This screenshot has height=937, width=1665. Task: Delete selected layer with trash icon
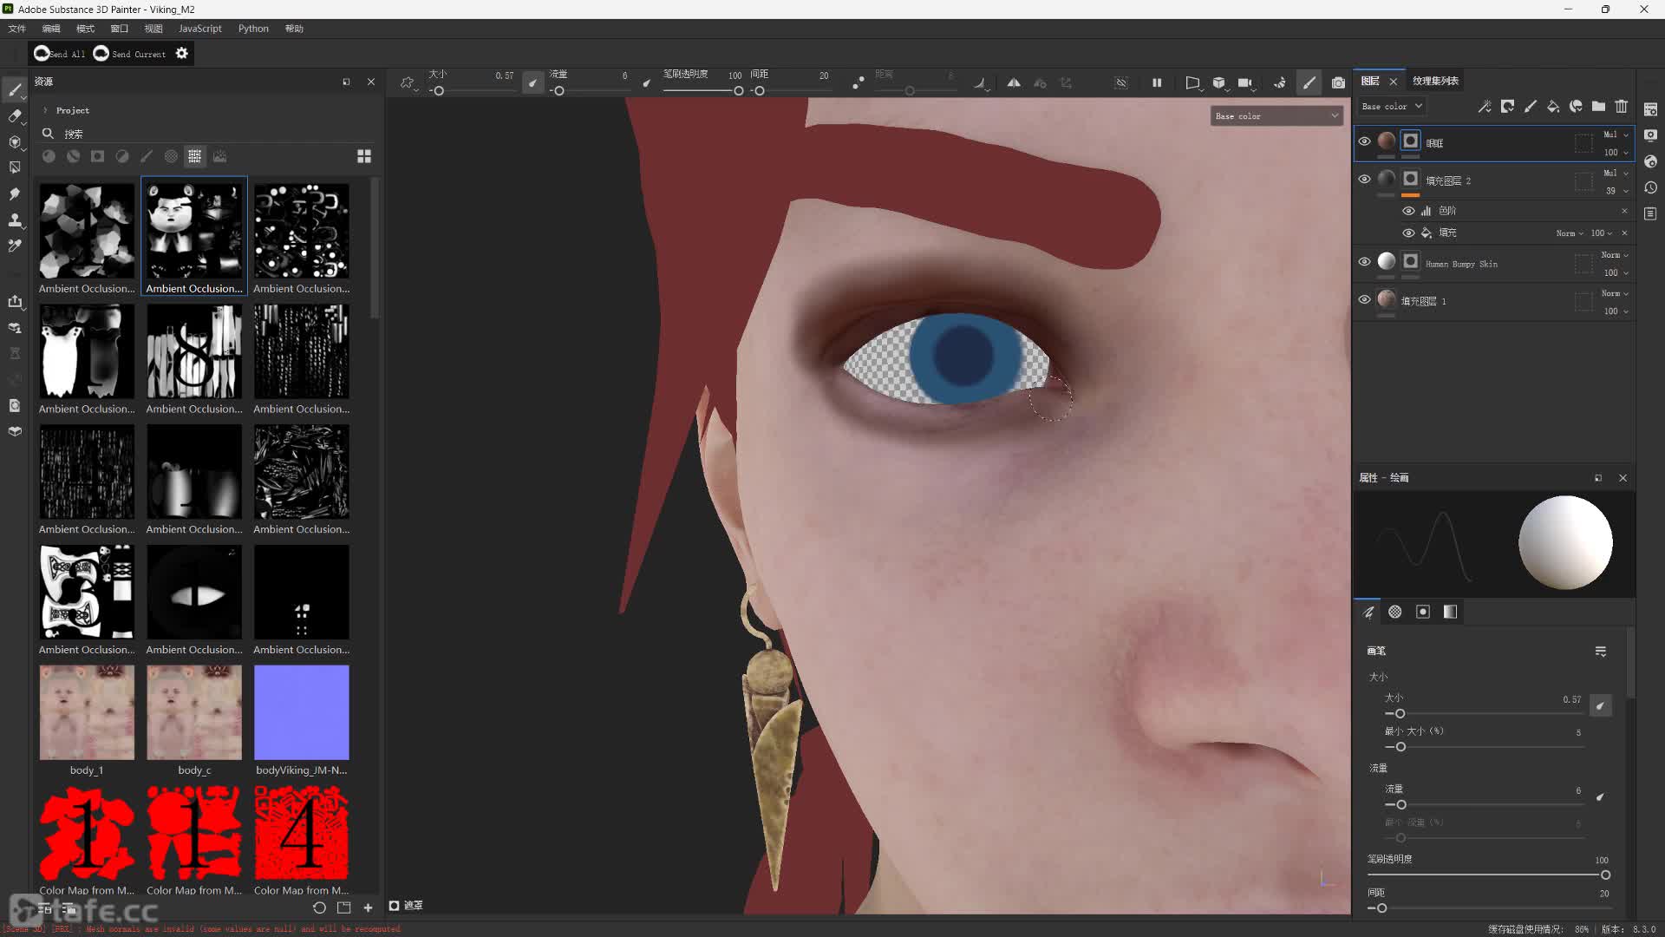pos(1622,106)
